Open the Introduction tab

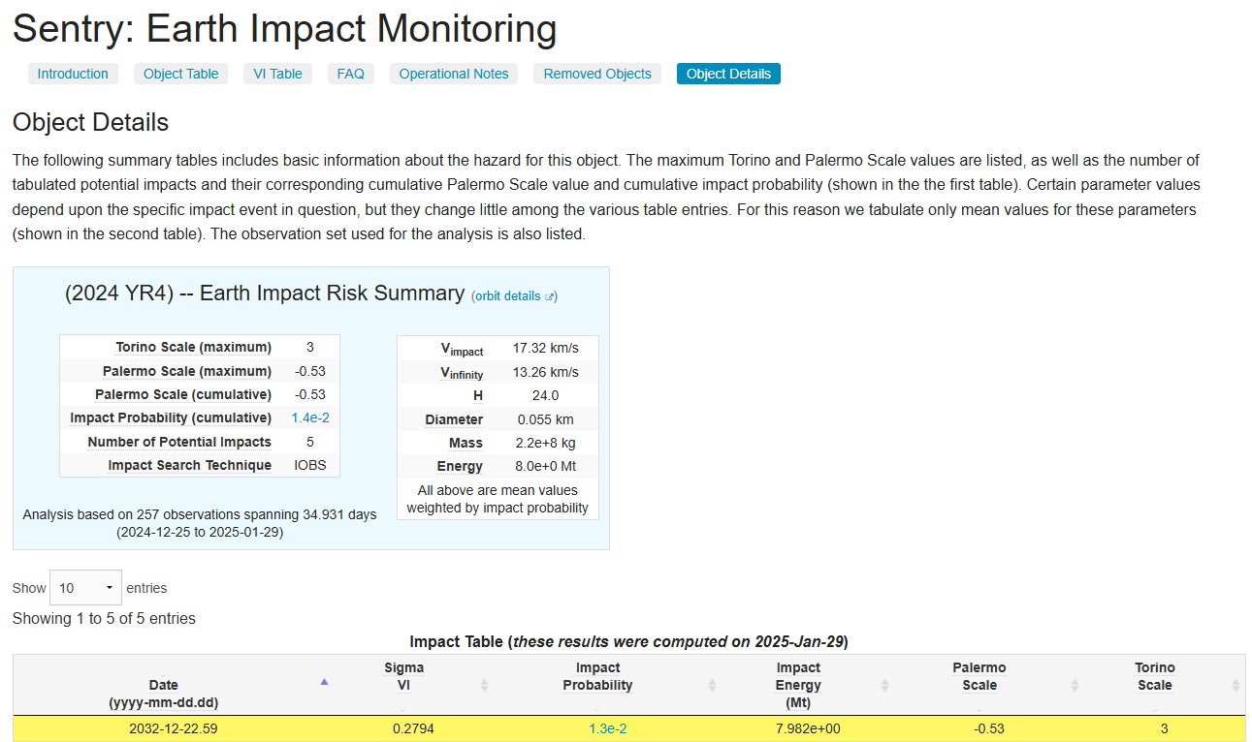[73, 74]
